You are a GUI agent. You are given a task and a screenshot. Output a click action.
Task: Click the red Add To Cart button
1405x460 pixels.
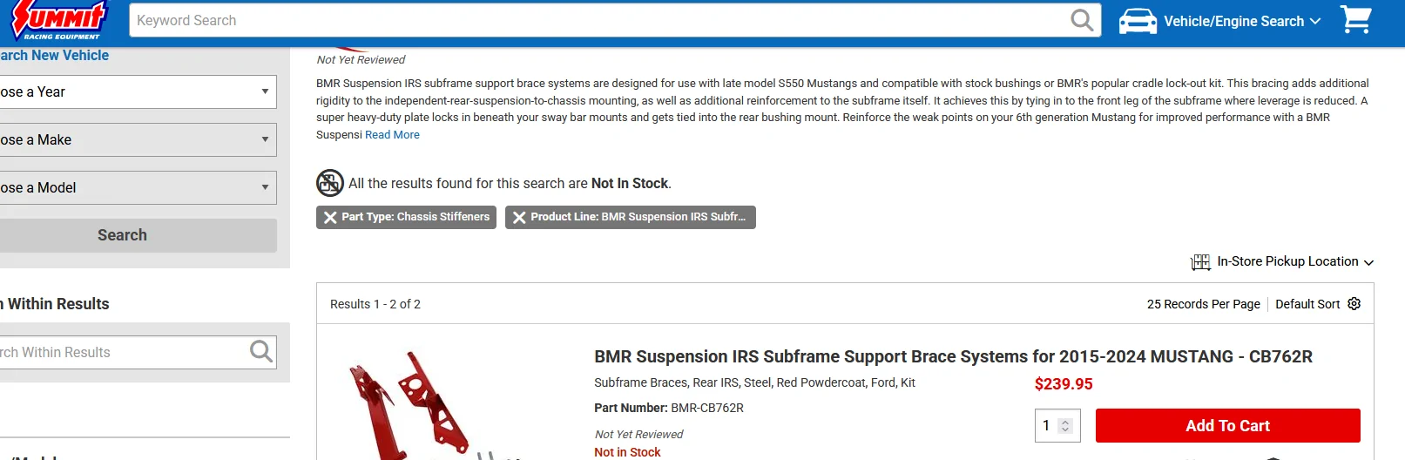[x=1227, y=425]
